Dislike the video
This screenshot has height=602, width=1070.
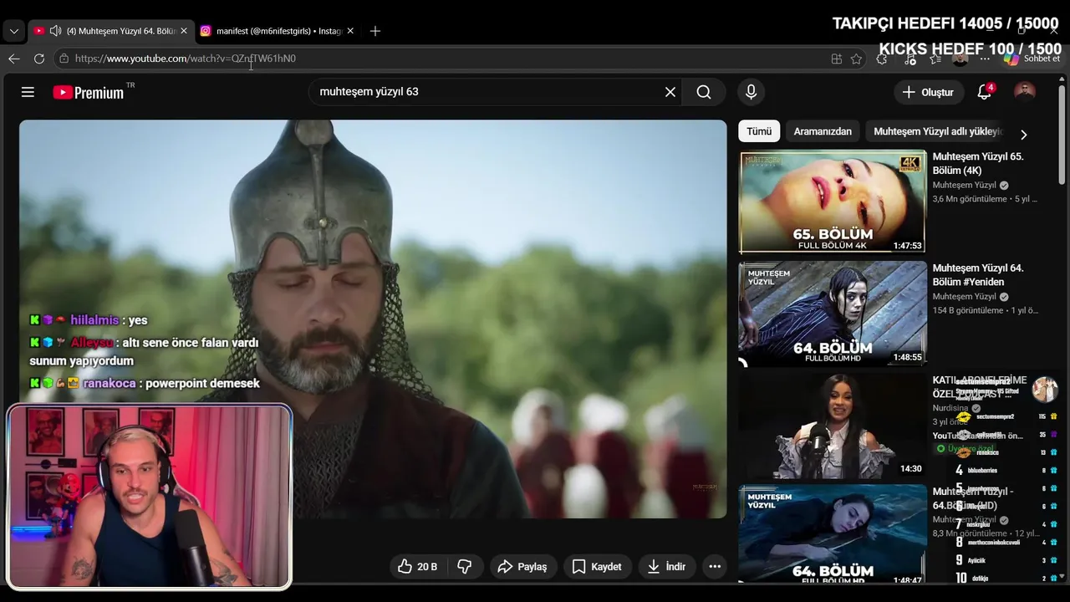pyautogui.click(x=464, y=567)
